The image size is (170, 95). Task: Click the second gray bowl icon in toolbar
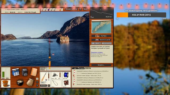(45, 9)
